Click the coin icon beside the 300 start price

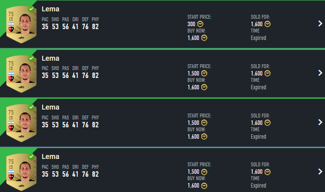click(x=200, y=24)
